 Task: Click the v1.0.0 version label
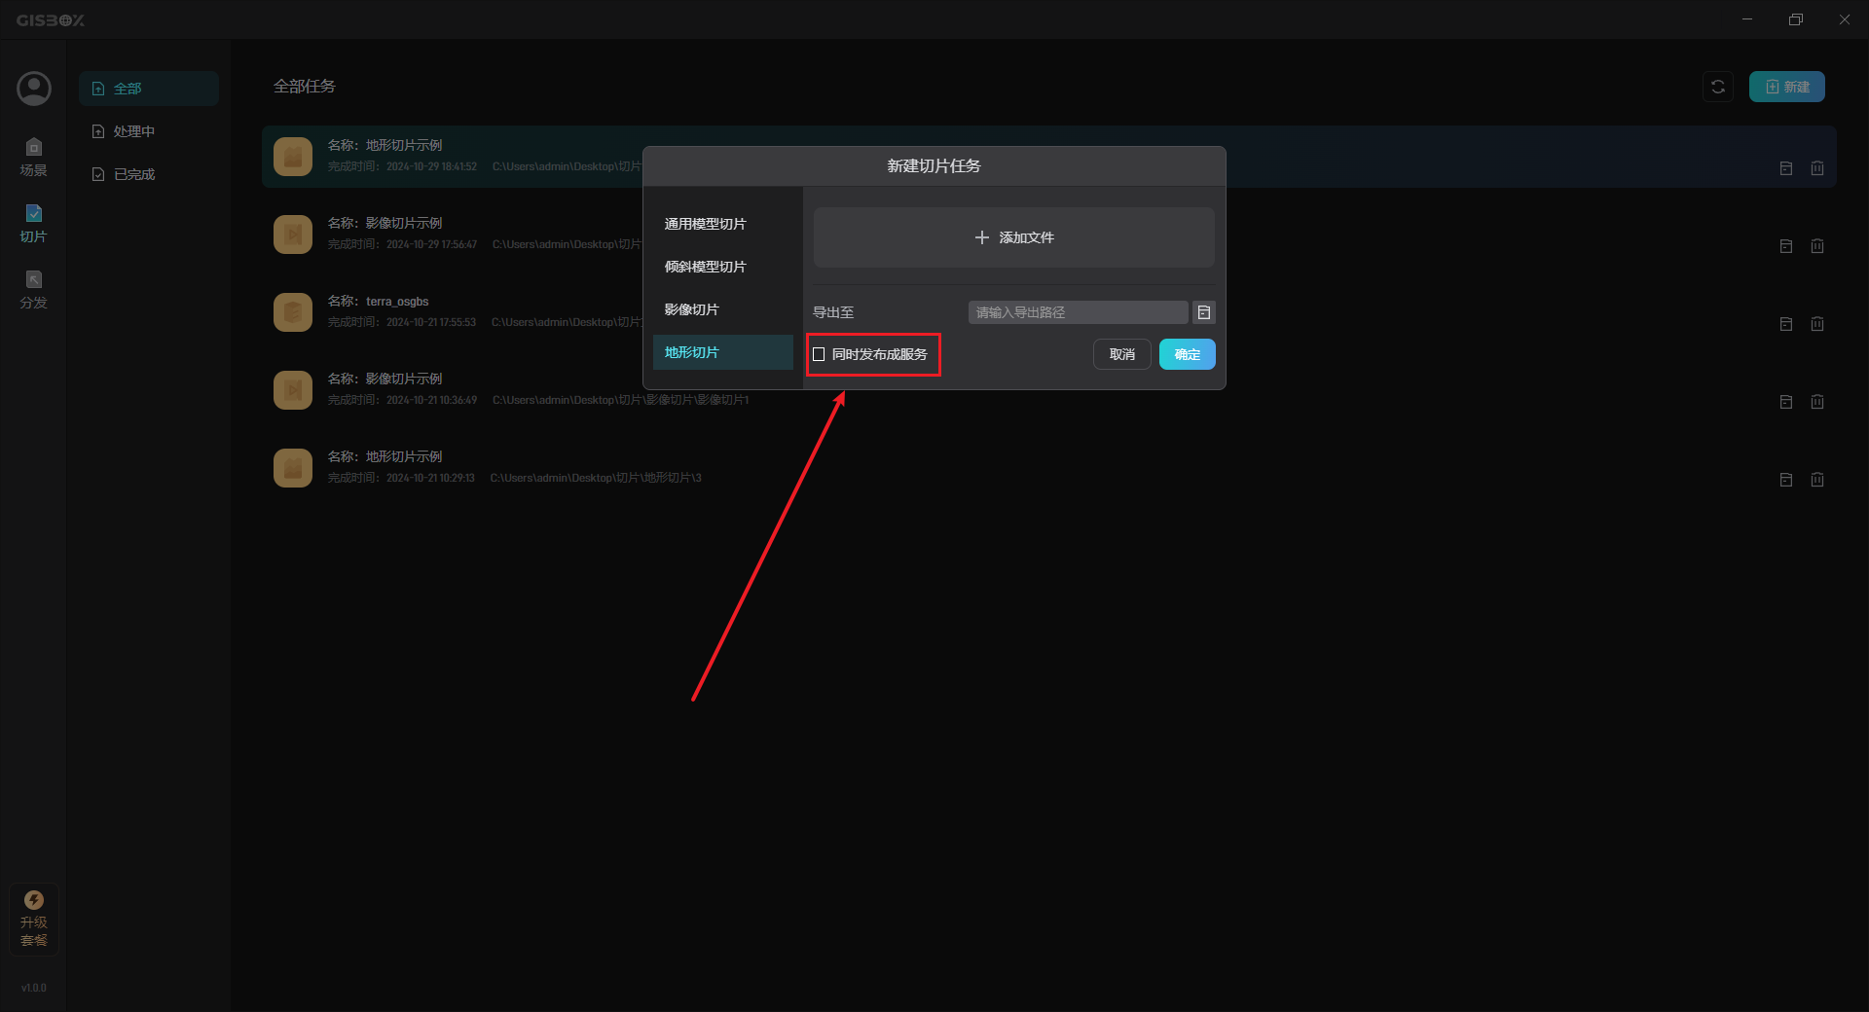pos(34,988)
